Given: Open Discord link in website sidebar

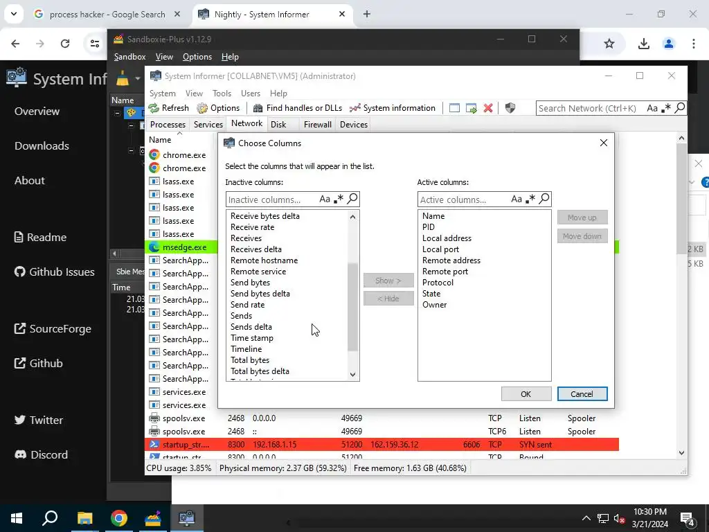Looking at the screenshot, I should coord(41,454).
